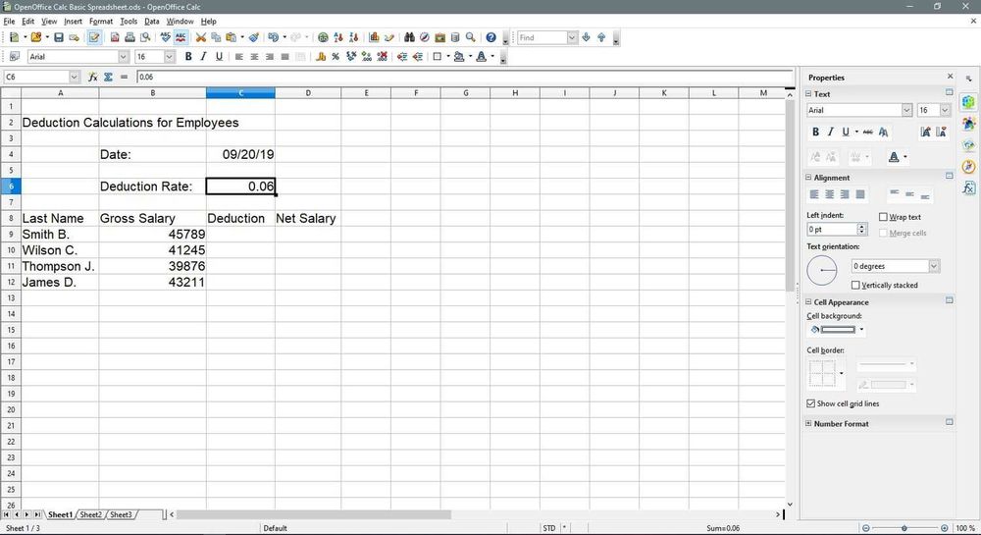The image size is (981, 535).
Task: Click Find Next arrow button
Action: coord(587,37)
